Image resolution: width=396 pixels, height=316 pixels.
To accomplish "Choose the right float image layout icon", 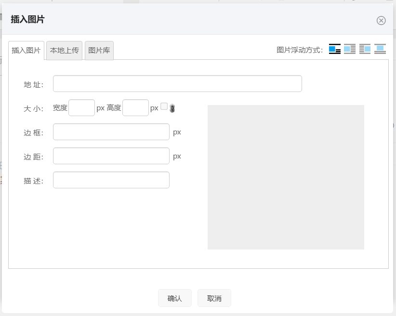I will [x=365, y=49].
